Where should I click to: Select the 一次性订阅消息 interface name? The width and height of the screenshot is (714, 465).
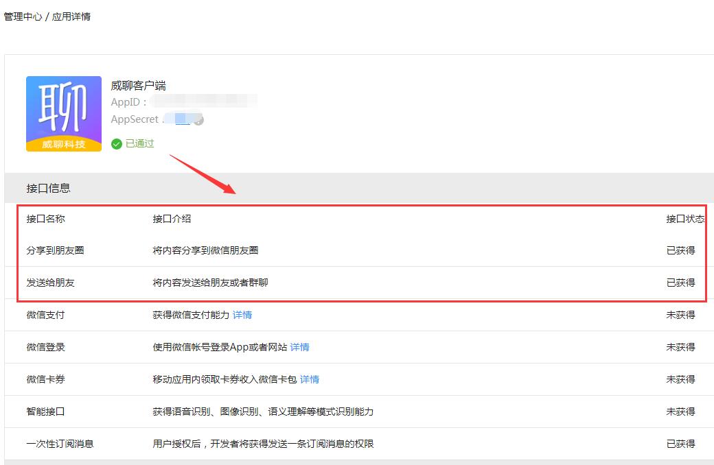[60, 444]
